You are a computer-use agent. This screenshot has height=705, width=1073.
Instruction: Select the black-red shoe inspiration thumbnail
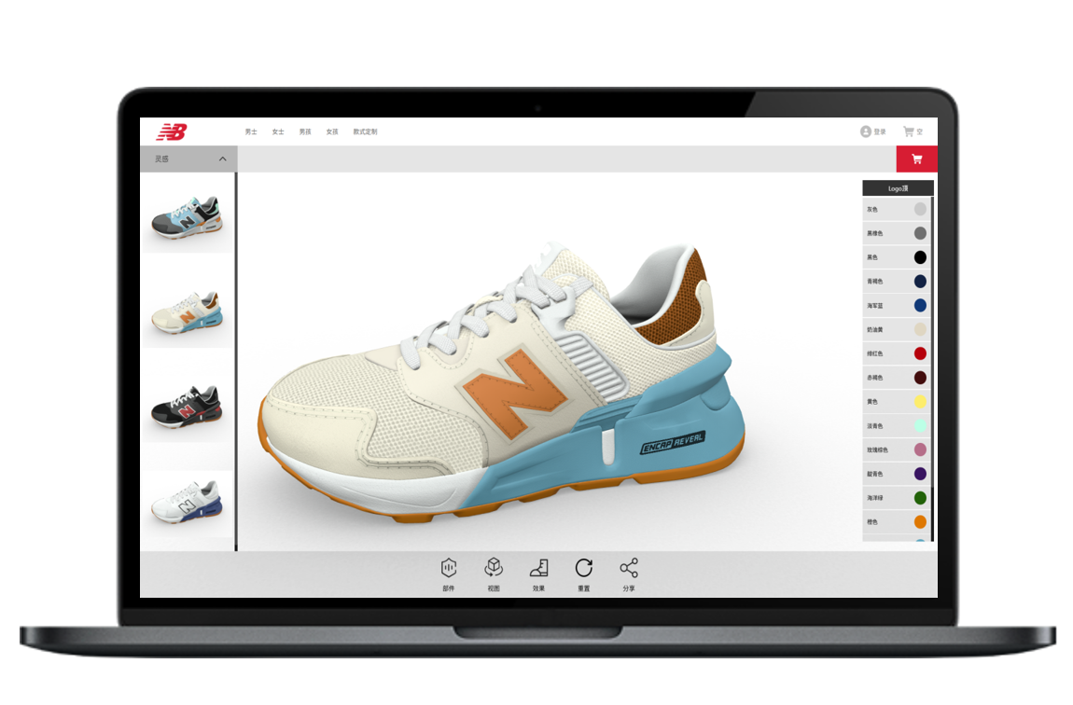(x=187, y=407)
